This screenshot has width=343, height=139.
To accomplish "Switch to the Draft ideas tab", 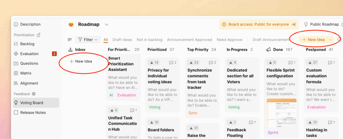I will 122,40.
